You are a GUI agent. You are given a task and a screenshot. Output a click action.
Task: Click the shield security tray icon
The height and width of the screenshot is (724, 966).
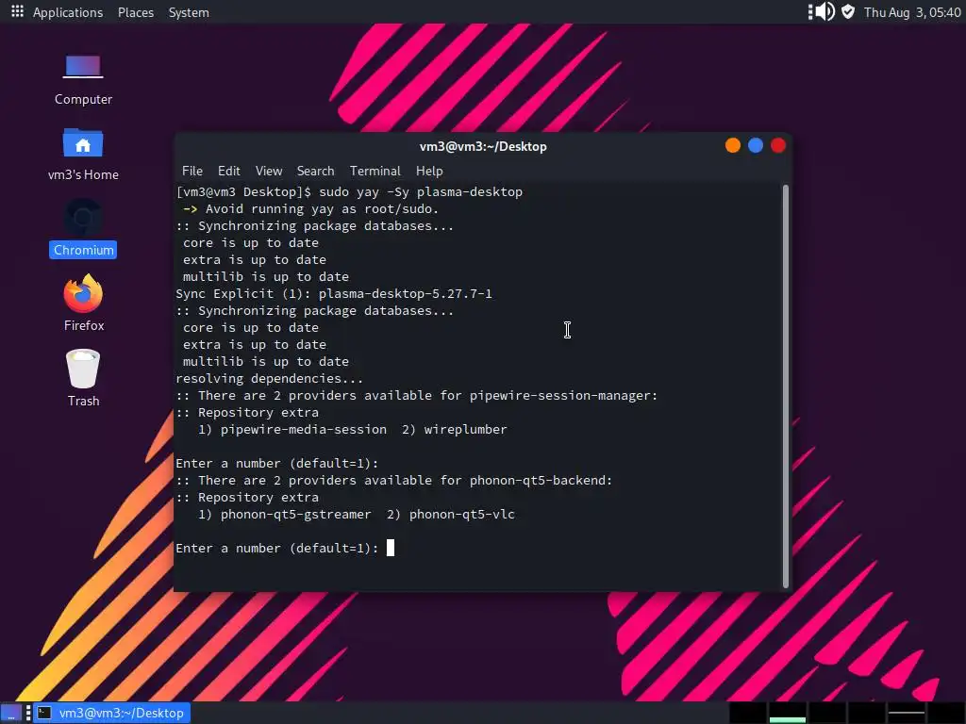(x=848, y=11)
